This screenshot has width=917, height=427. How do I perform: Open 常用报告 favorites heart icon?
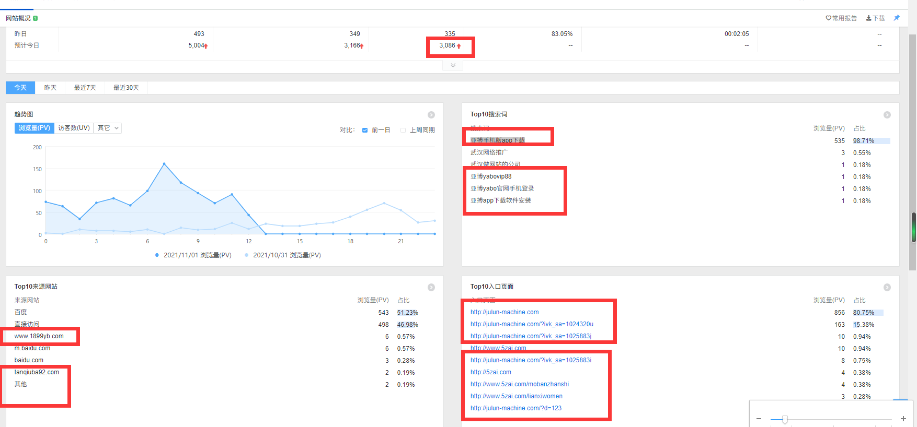828,18
